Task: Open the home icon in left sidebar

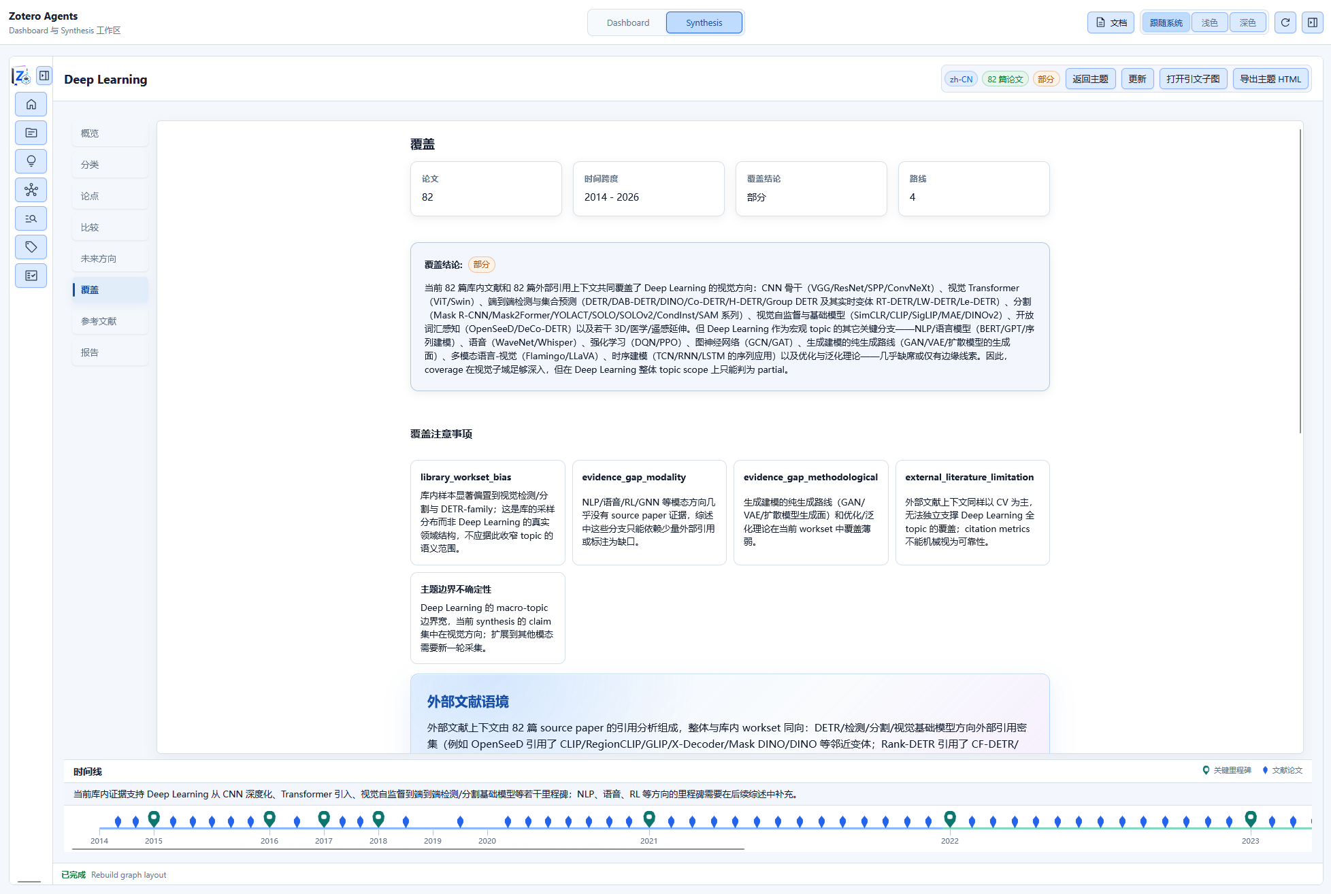Action: coord(31,104)
